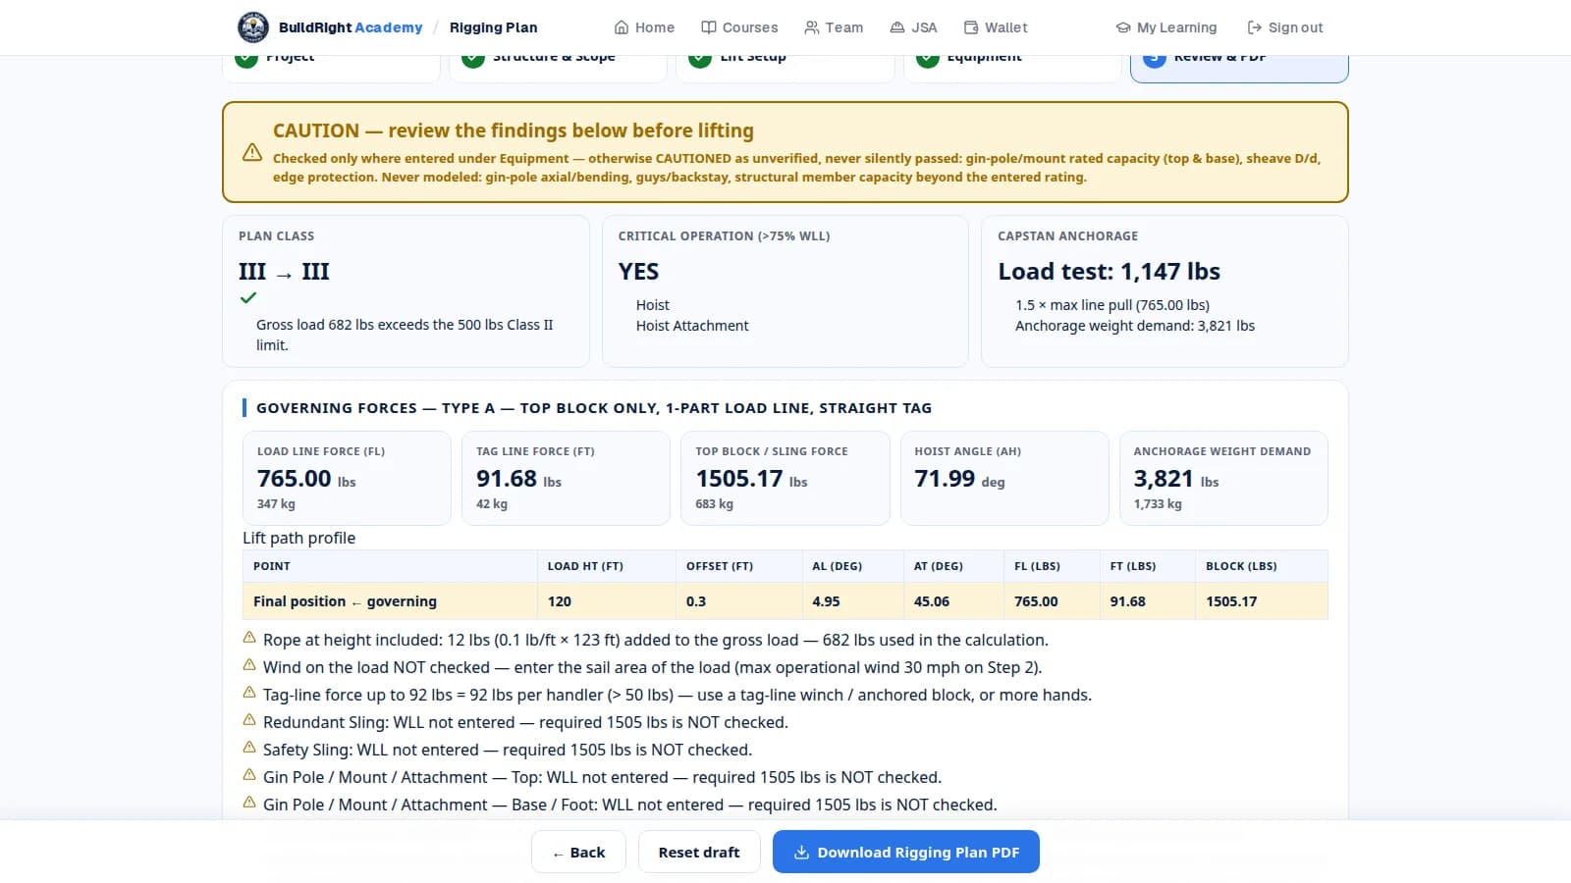This screenshot has width=1571, height=883.
Task: Click the Hoist Attachment text
Action: point(691,326)
